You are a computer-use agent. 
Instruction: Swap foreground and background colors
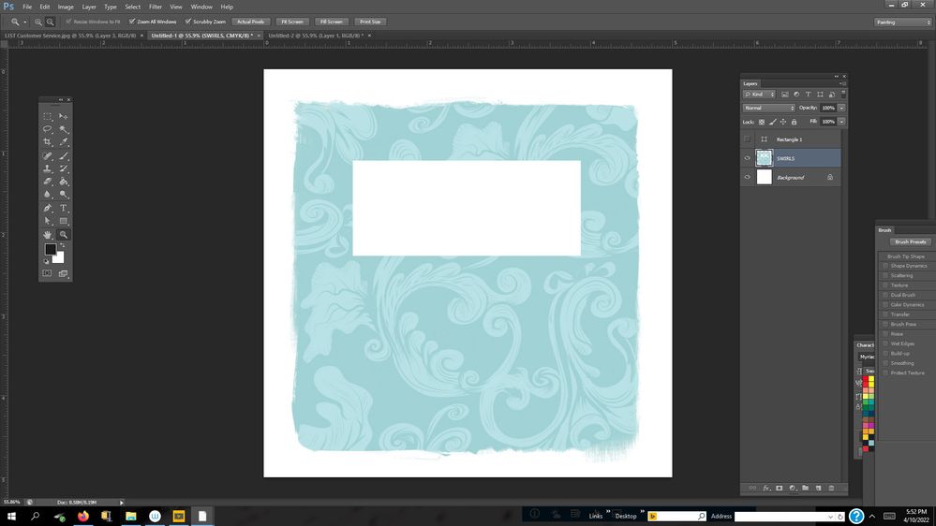pos(62,245)
